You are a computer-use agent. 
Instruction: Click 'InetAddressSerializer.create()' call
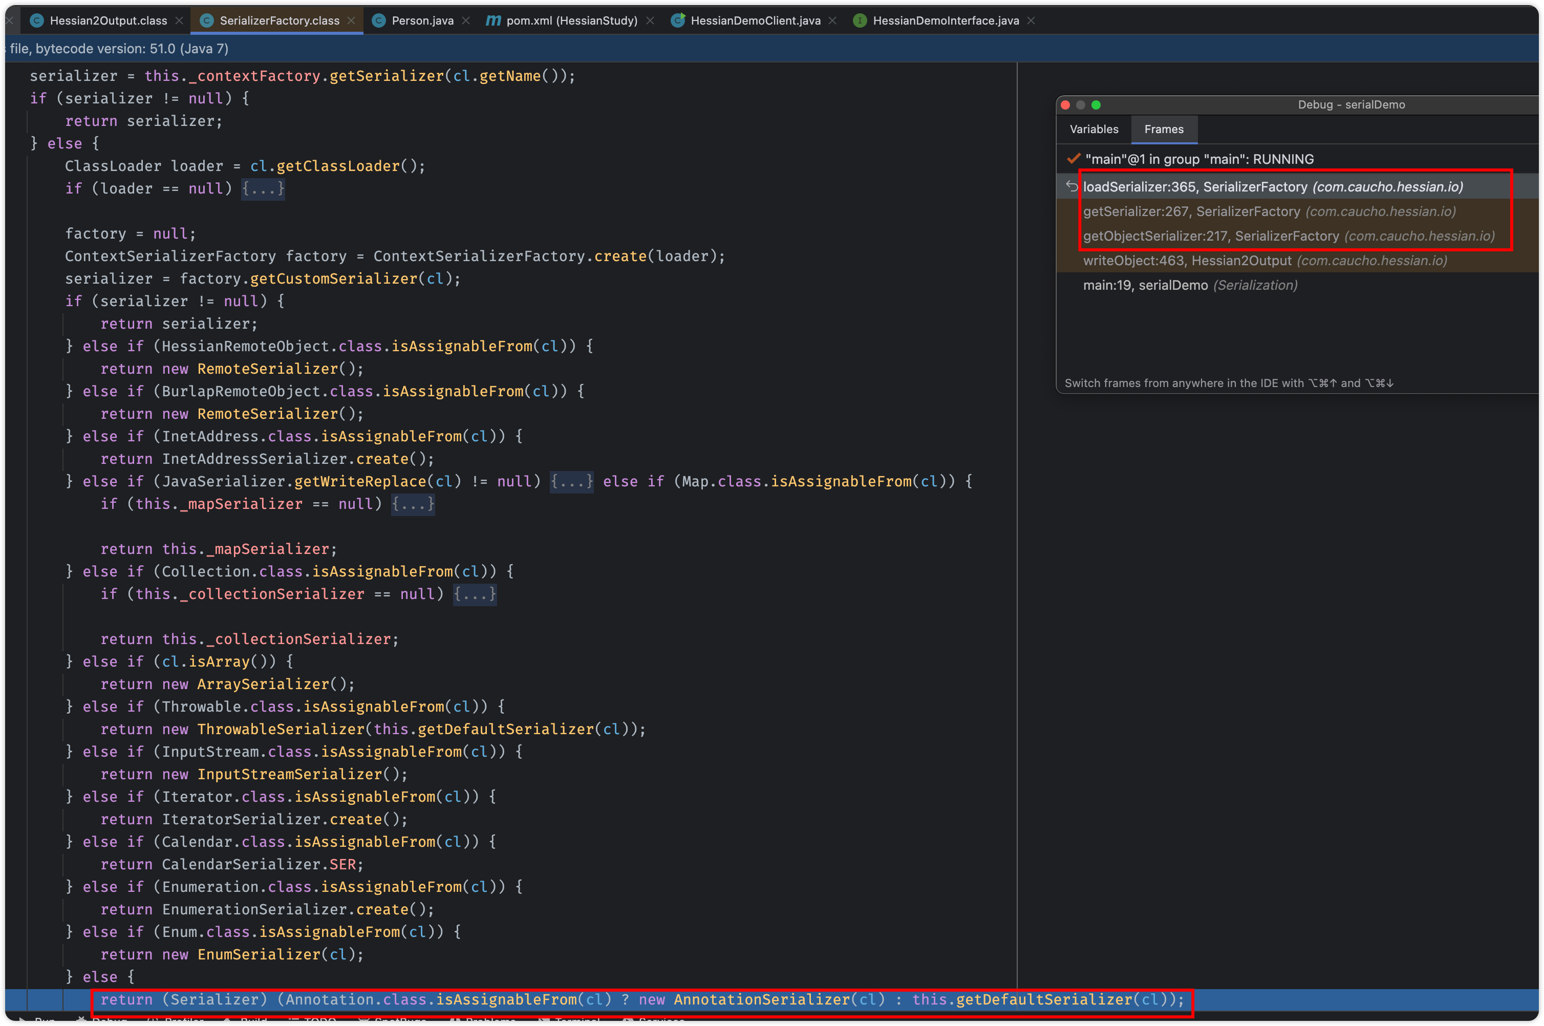click(294, 459)
